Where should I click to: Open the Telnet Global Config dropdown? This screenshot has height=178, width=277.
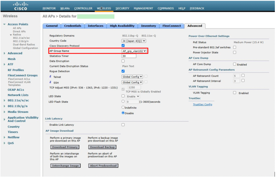[x=132, y=77]
